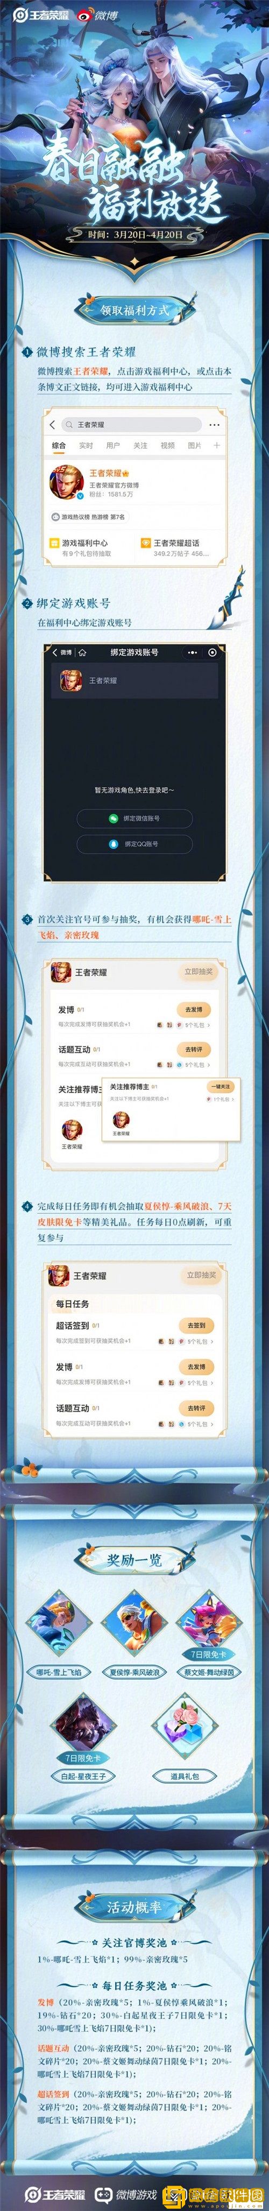This screenshot has width=269, height=2211.
Task: Click the home icon in the 绑定游戏账号 header
Action: [x=82, y=652]
